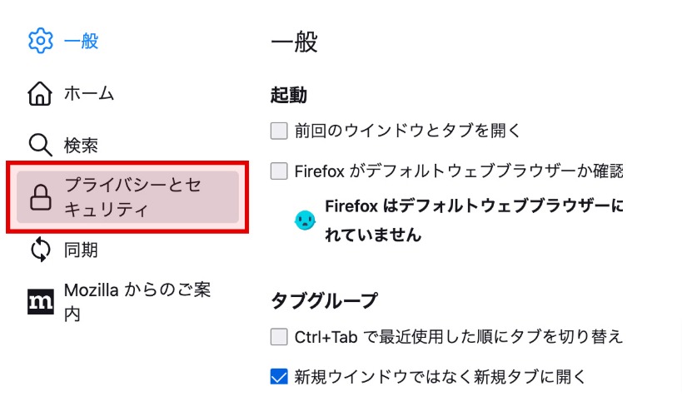Uncheck 新規ウインドウではなく新規タブに開く
Screen dimensions: 682x416
279,377
